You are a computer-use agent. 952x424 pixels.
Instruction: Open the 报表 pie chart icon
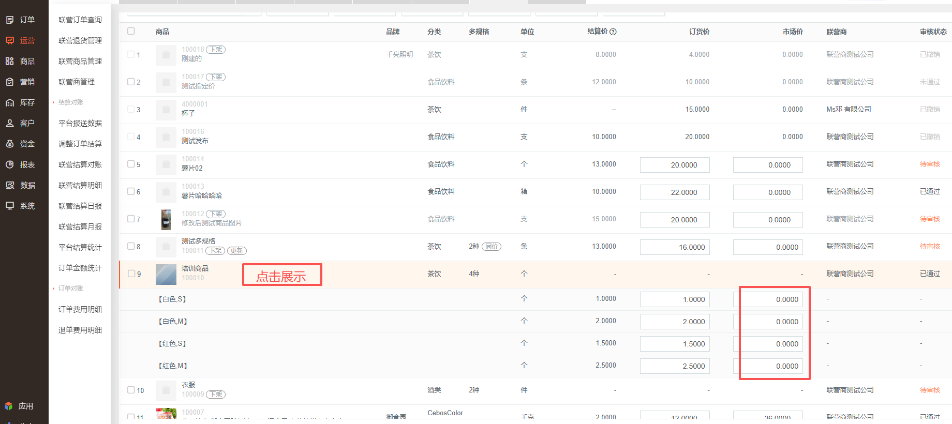(x=10, y=164)
